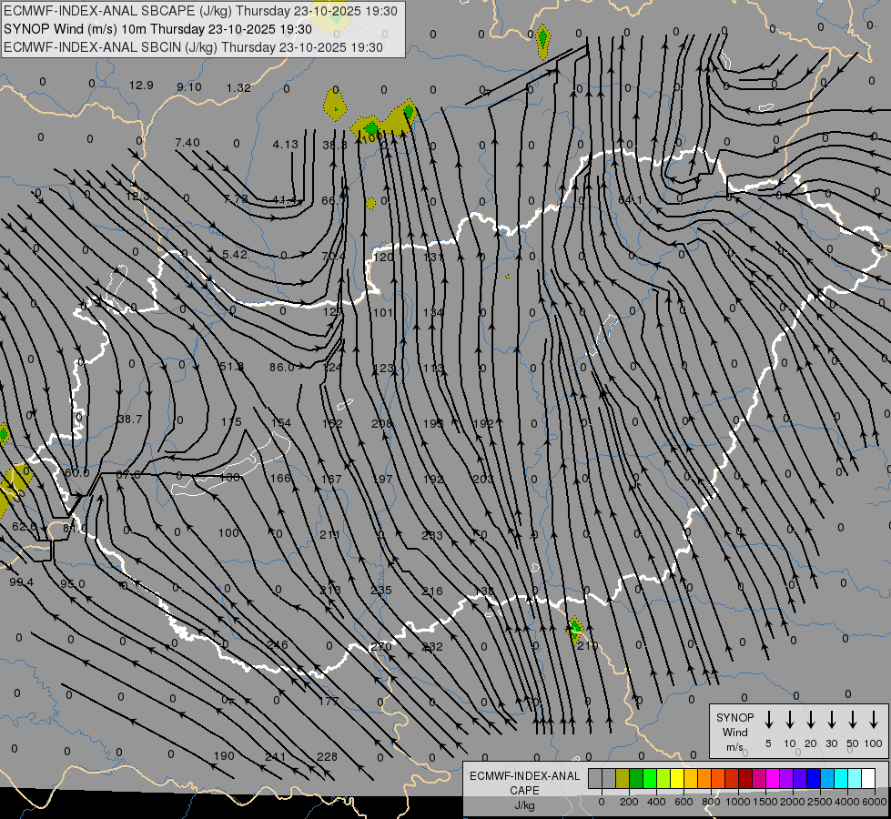Click the SYNOP Wind 10m title line
891x819 pixels.
click(157, 29)
